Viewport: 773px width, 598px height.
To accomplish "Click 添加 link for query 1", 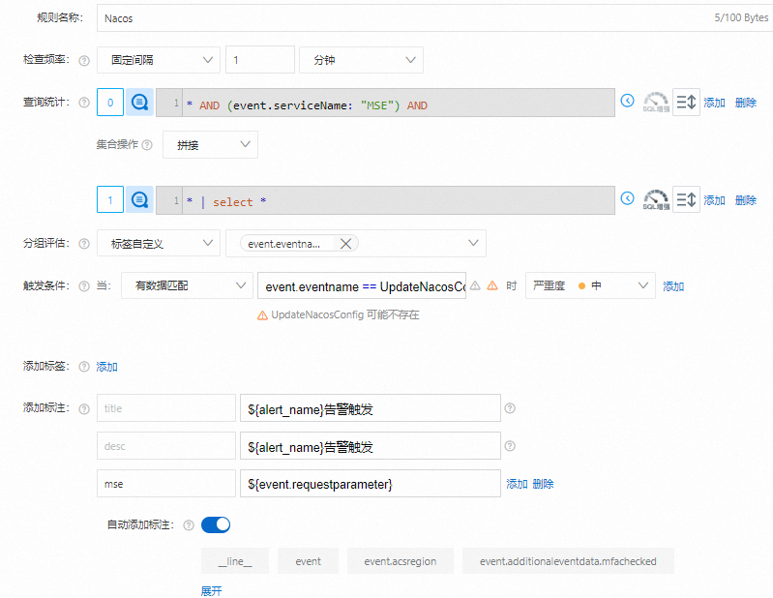I will coord(714,200).
